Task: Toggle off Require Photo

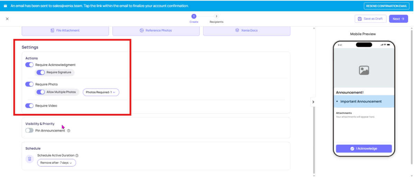Action: 29,84
